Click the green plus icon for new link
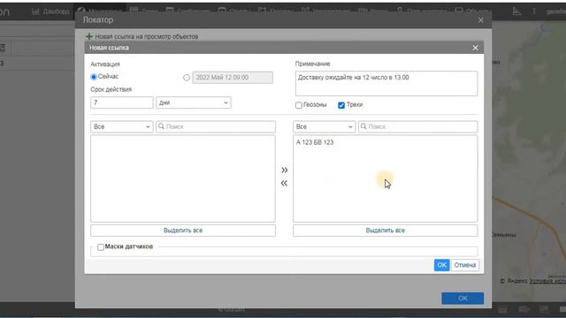Screen dimensions: 566x318 [88, 36]
